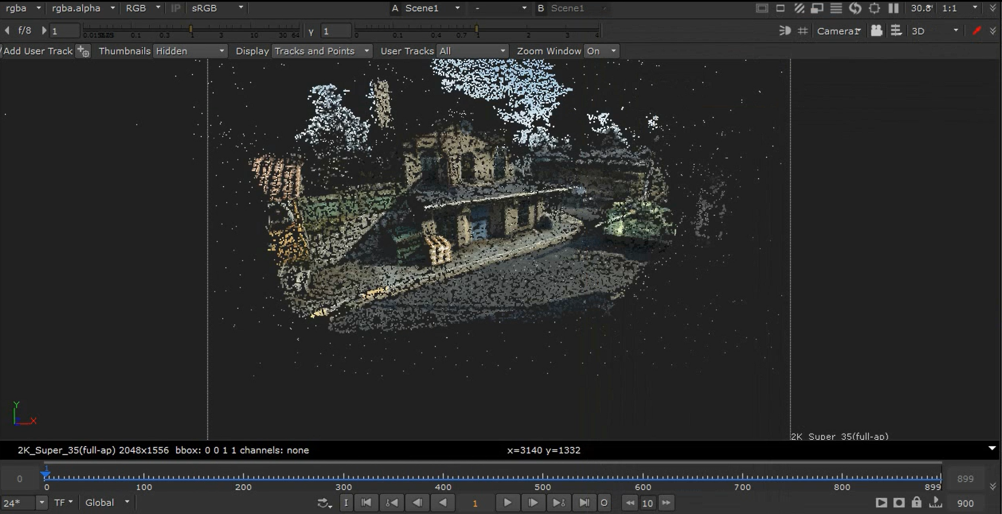Click the camera lock icon beside Camera1
This screenshot has height=514, width=1002.
(876, 31)
